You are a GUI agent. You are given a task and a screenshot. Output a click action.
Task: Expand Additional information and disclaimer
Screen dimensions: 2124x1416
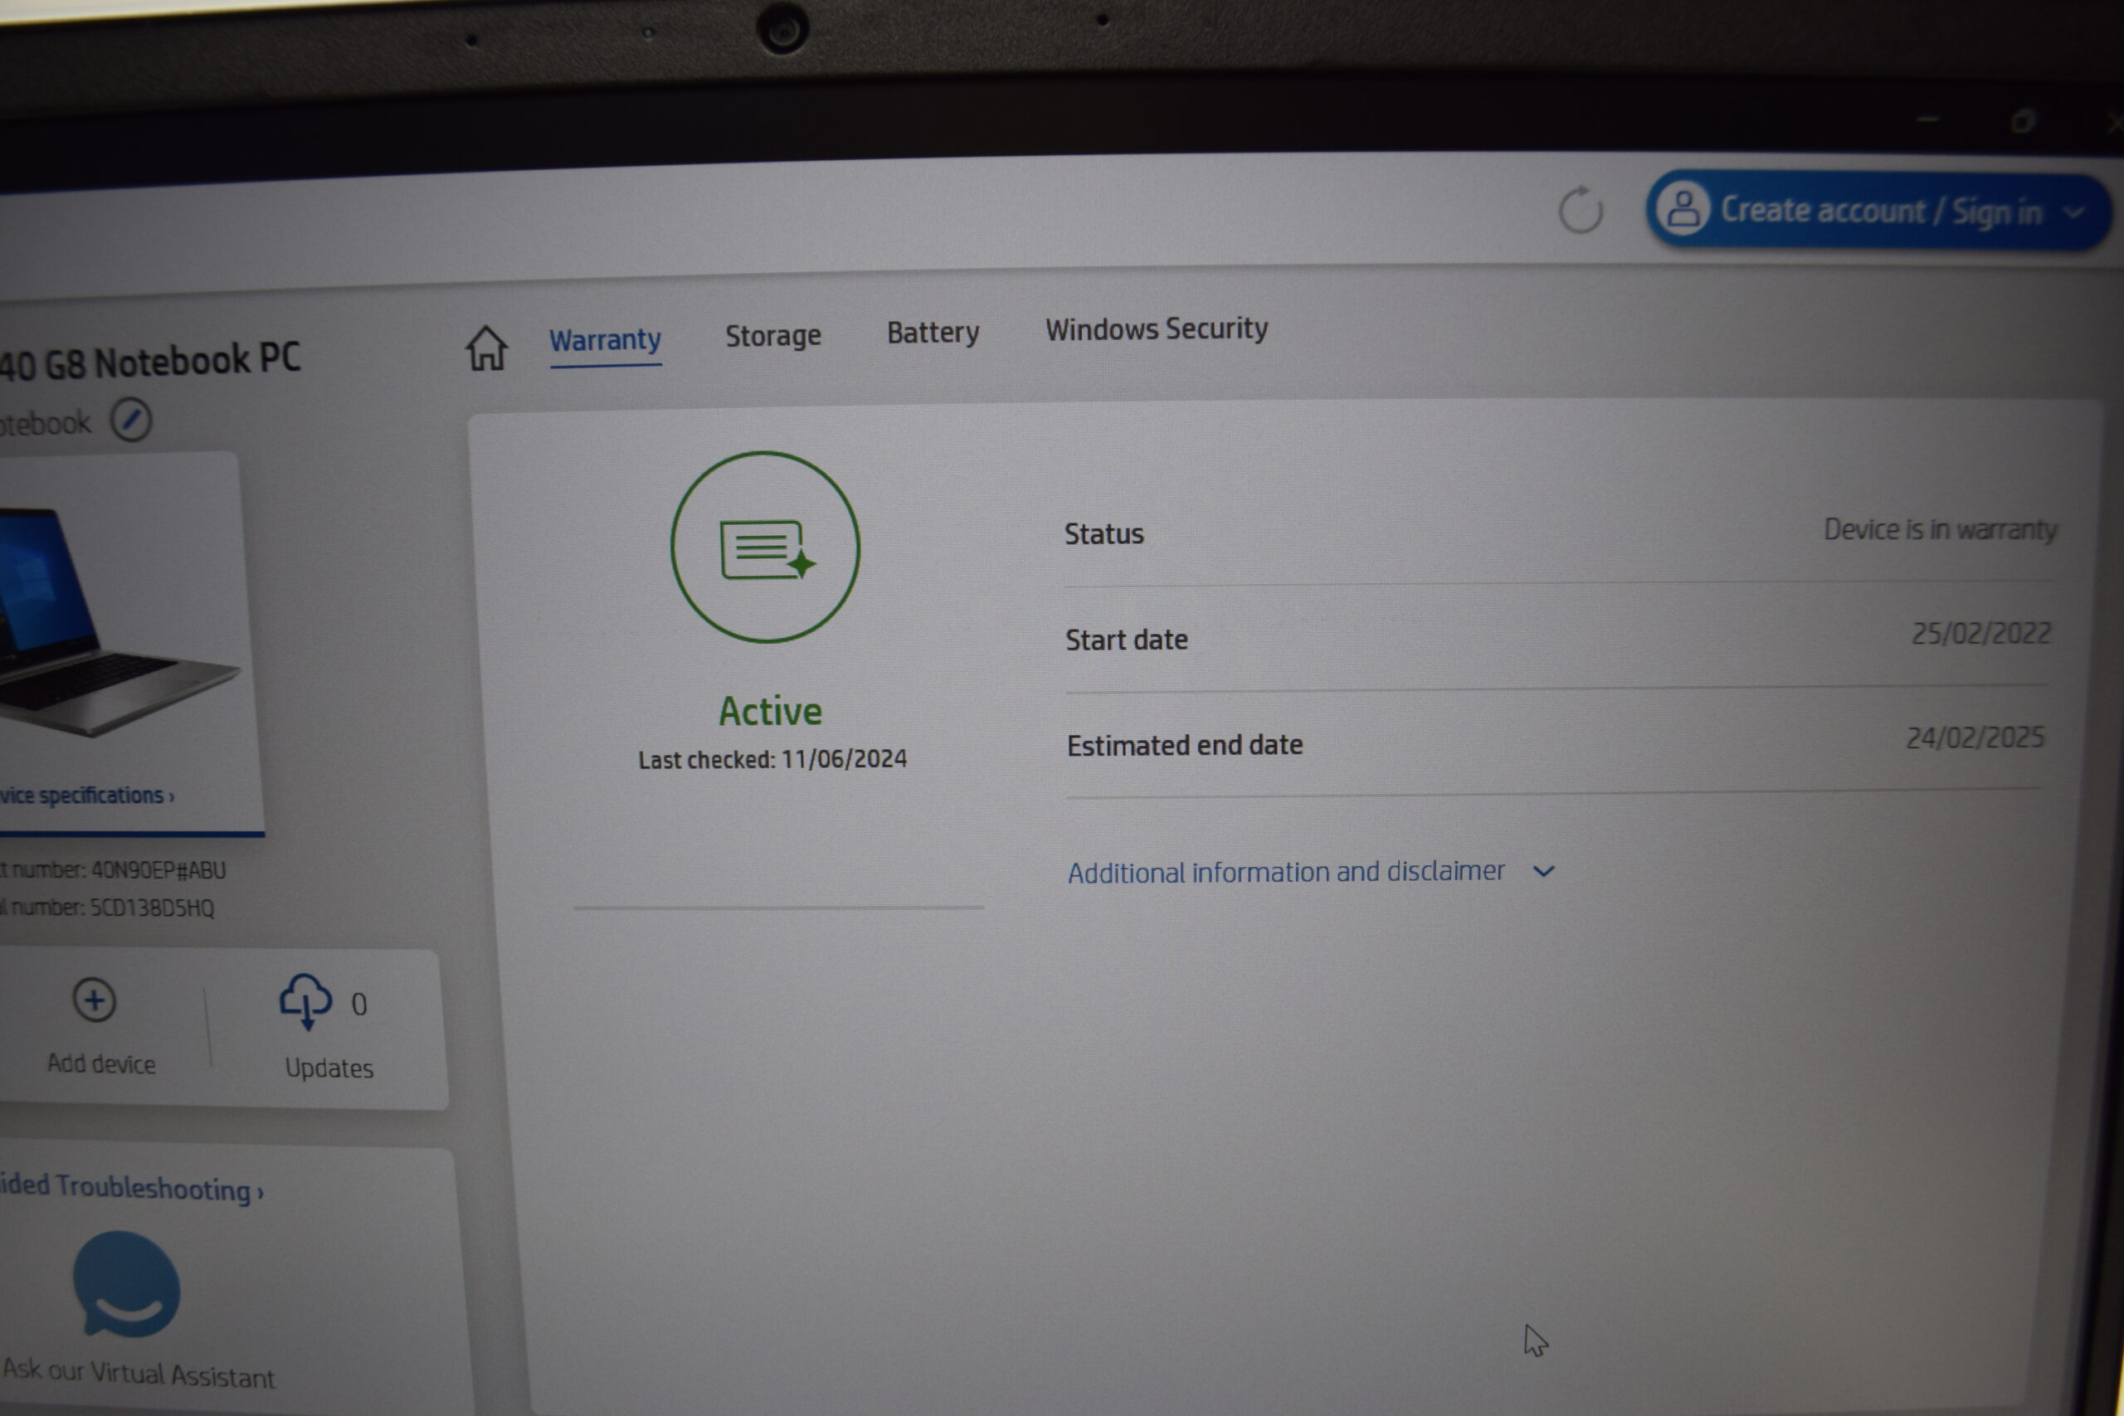pos(1286,873)
